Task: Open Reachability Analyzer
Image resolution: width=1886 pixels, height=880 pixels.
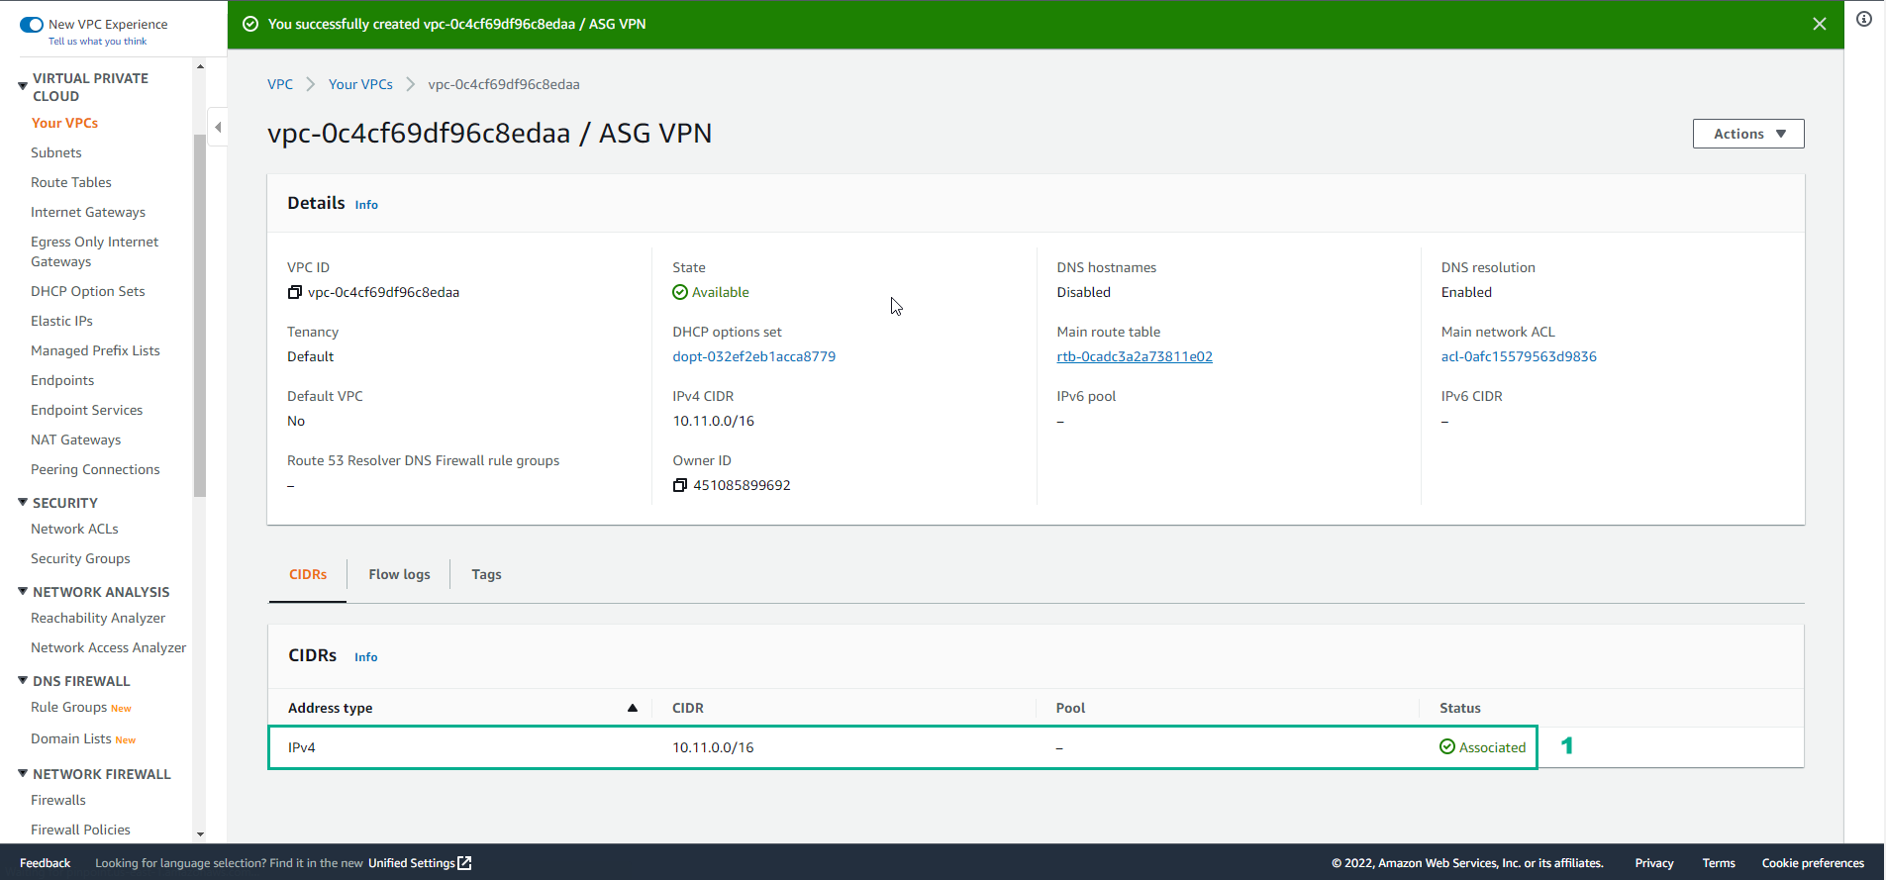Action: click(98, 618)
